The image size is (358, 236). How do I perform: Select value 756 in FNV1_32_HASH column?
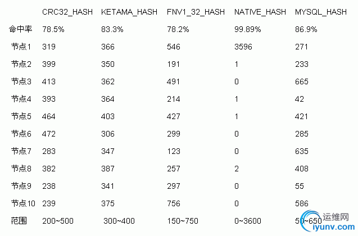174,203
